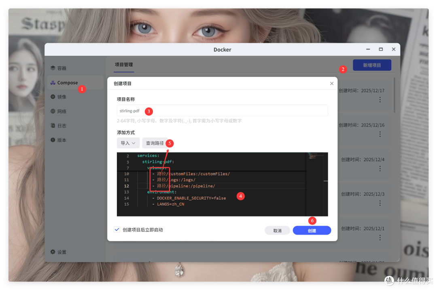Click the 版本 info icon
This screenshot has height=290, width=437.
[53, 140]
